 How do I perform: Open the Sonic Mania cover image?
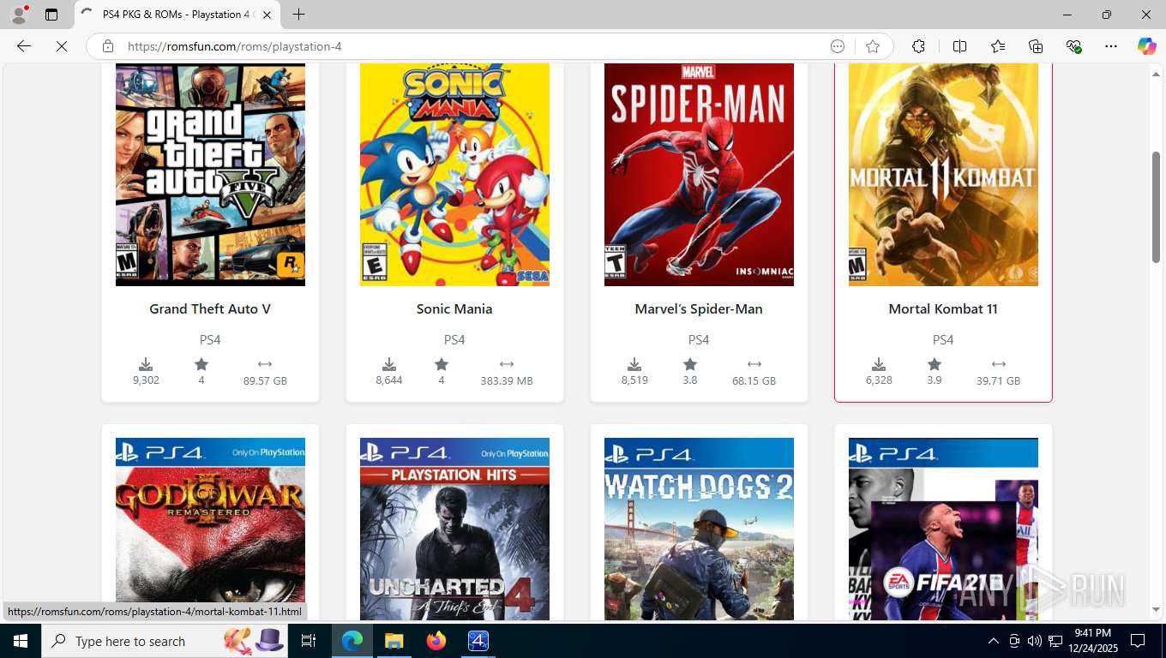click(454, 175)
